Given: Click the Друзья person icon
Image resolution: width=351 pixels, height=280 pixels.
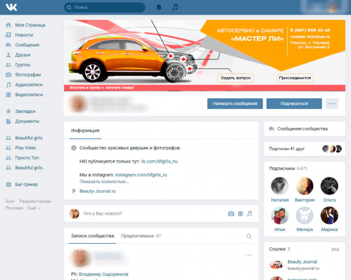Looking at the screenshot, I should pos(9,55).
